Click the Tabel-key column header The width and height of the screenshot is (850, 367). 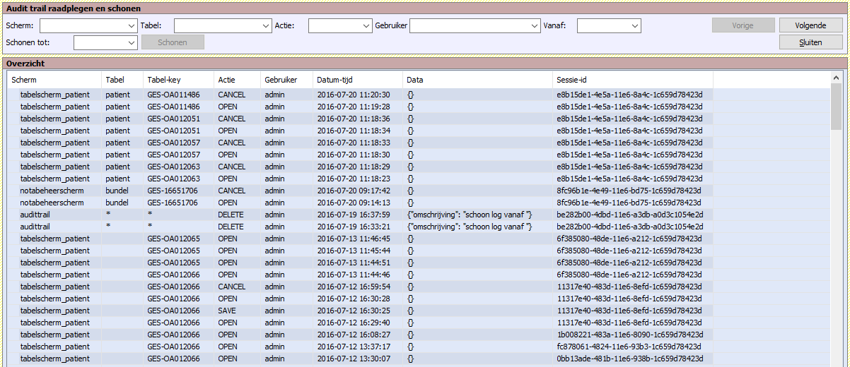tap(177, 80)
